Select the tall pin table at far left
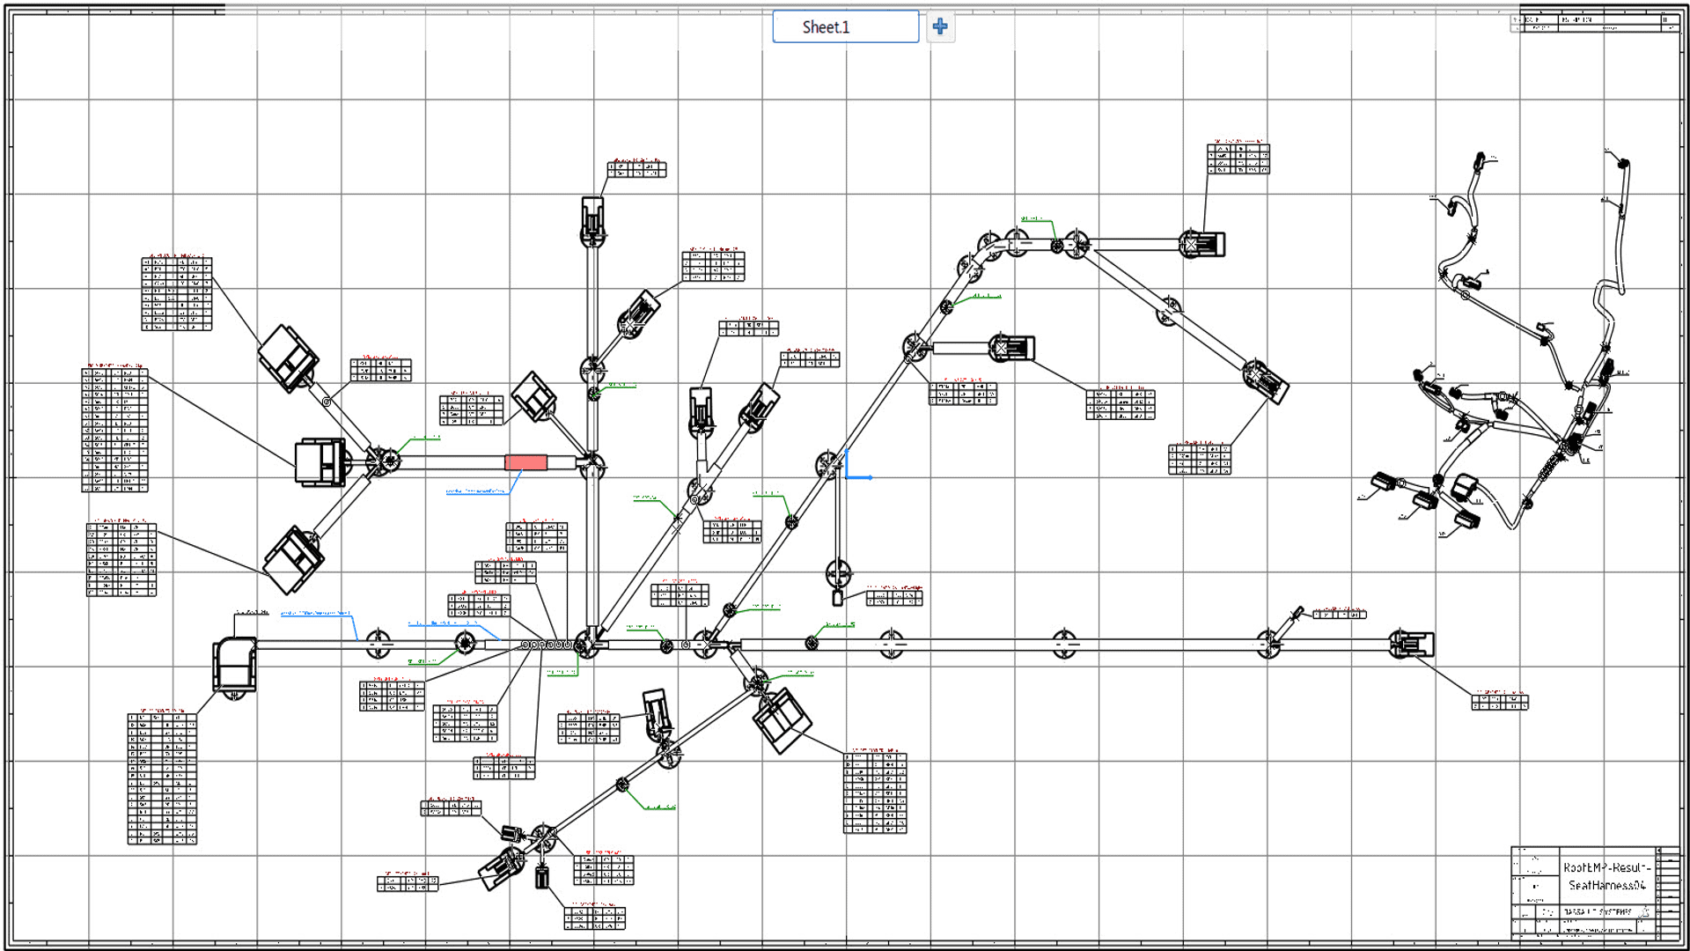The height and width of the screenshot is (951, 1690). tap(114, 430)
